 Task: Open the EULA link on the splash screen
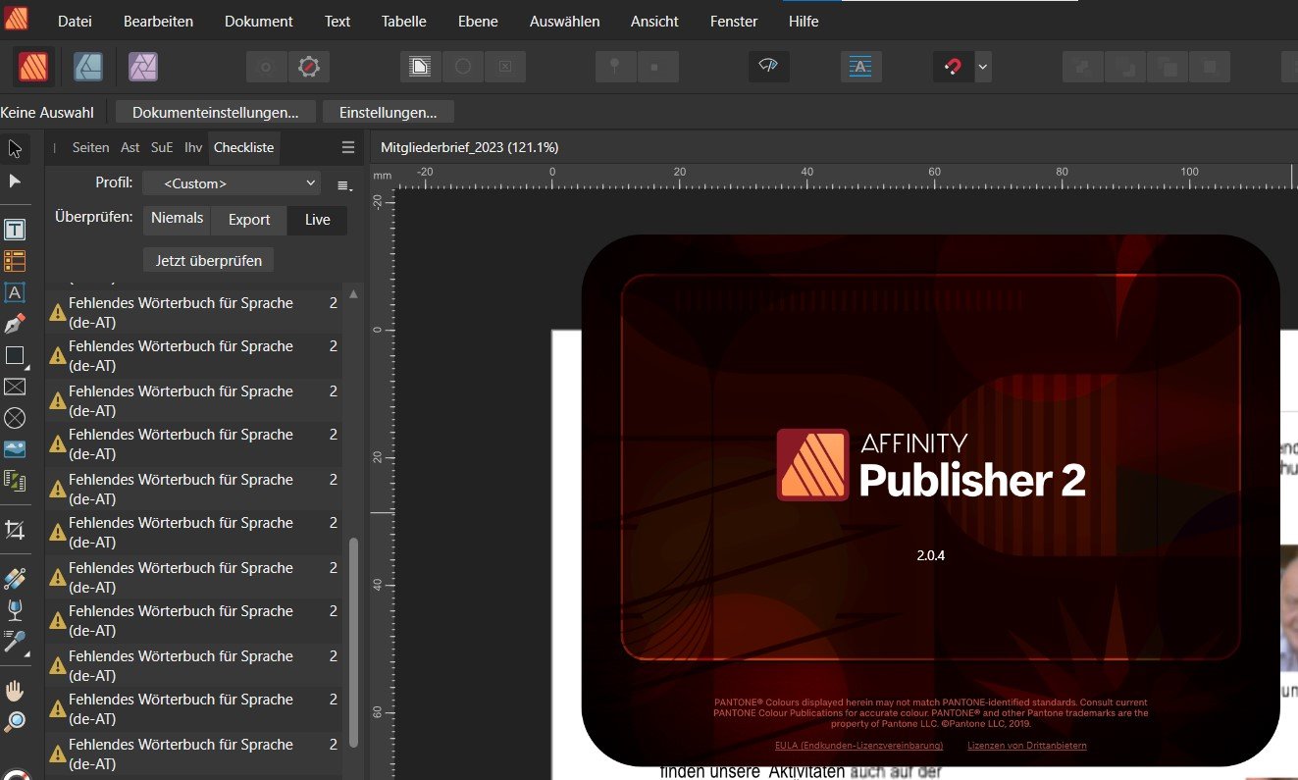pos(858,746)
